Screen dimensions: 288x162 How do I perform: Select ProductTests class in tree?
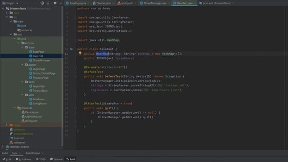[40, 90]
